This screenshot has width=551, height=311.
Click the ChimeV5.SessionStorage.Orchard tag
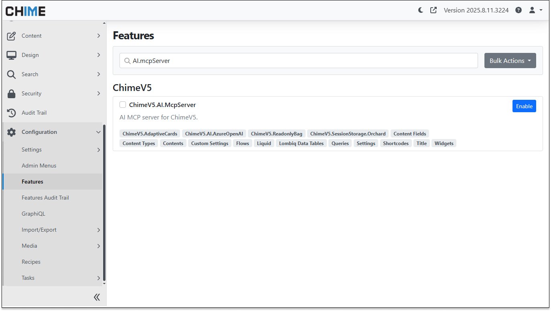click(348, 133)
